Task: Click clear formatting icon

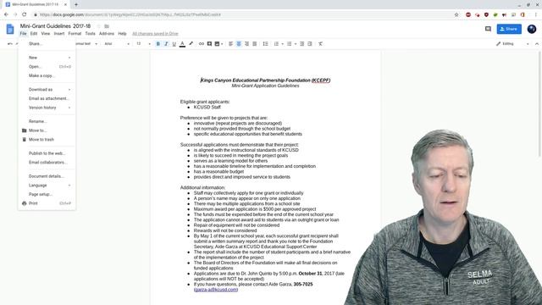Action: pyautogui.click(x=320, y=44)
